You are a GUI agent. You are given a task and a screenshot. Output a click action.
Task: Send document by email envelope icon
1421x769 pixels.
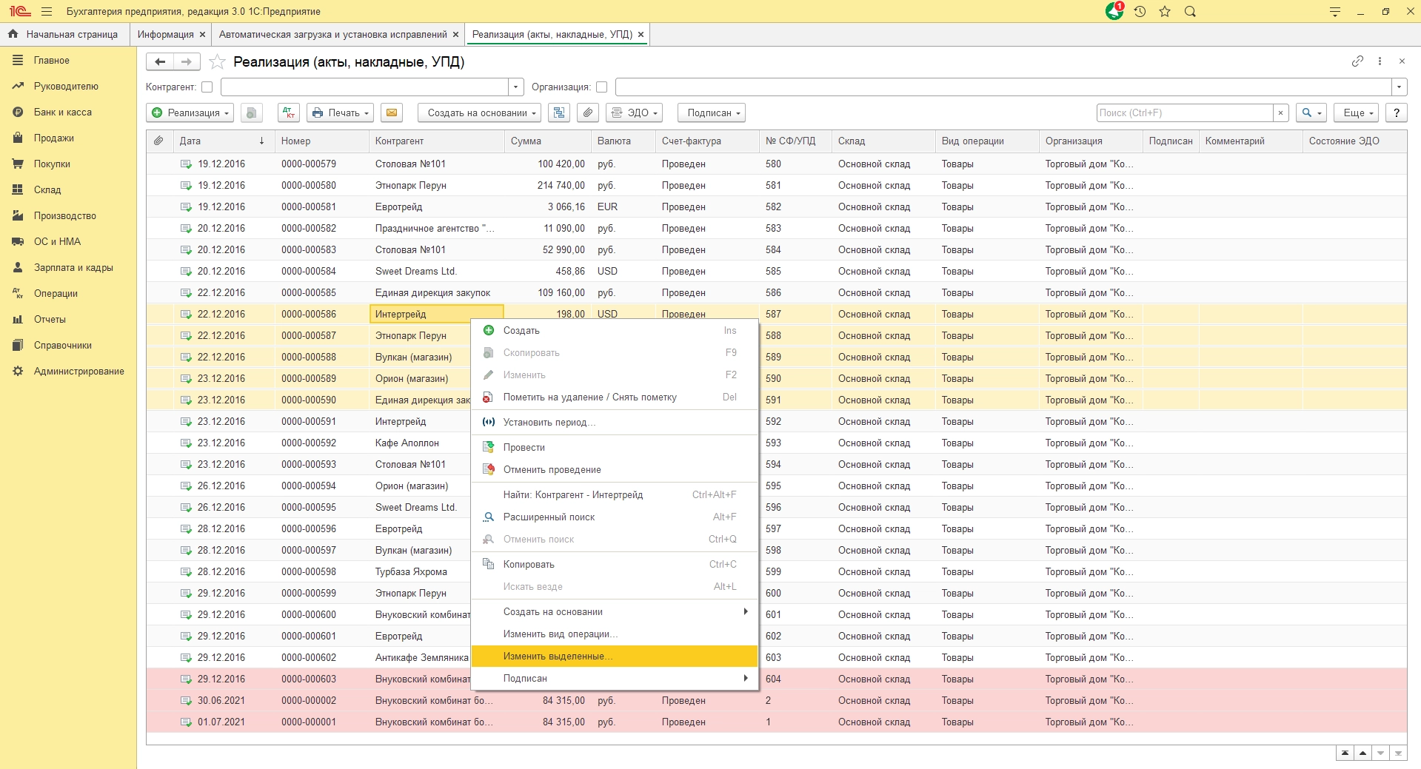coord(392,113)
